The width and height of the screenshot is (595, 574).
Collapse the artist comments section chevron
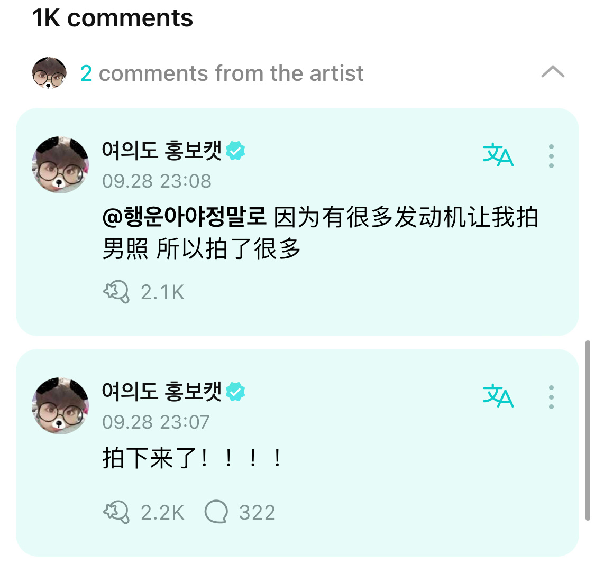[553, 72]
